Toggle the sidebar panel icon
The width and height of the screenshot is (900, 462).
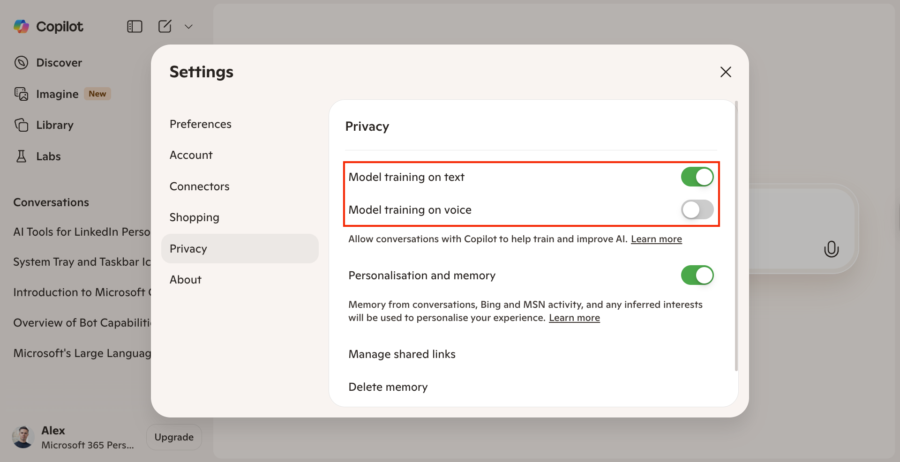coord(135,27)
